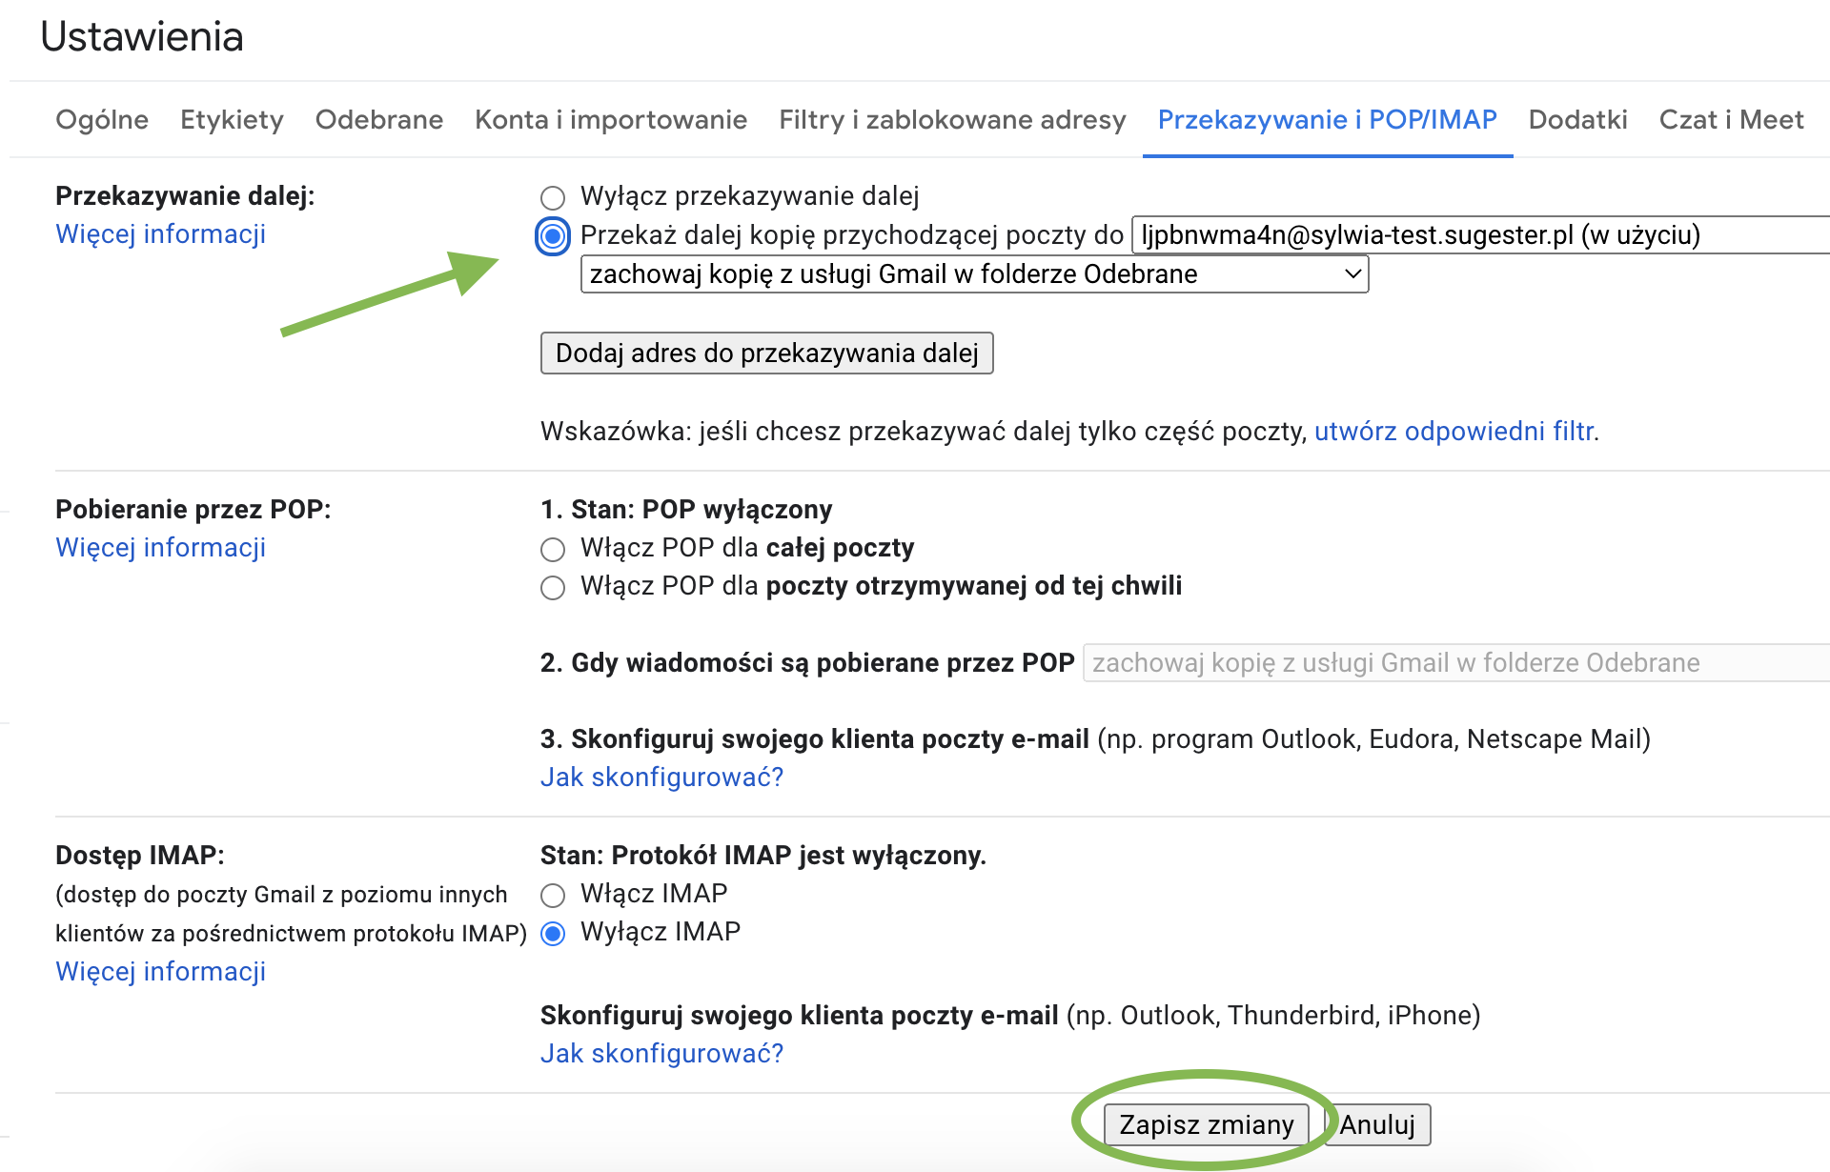Switch to the Ogólne tab

point(102,120)
